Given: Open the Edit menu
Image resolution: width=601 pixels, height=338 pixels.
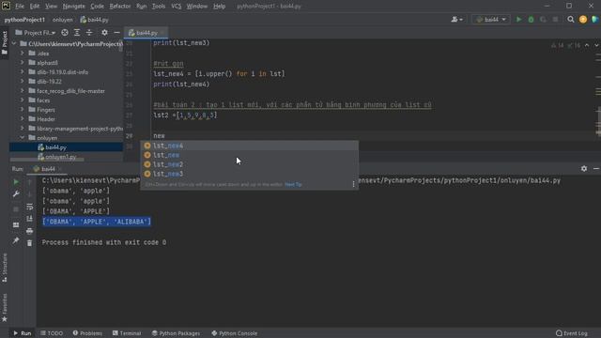Looking at the screenshot, I should click(x=35, y=7).
